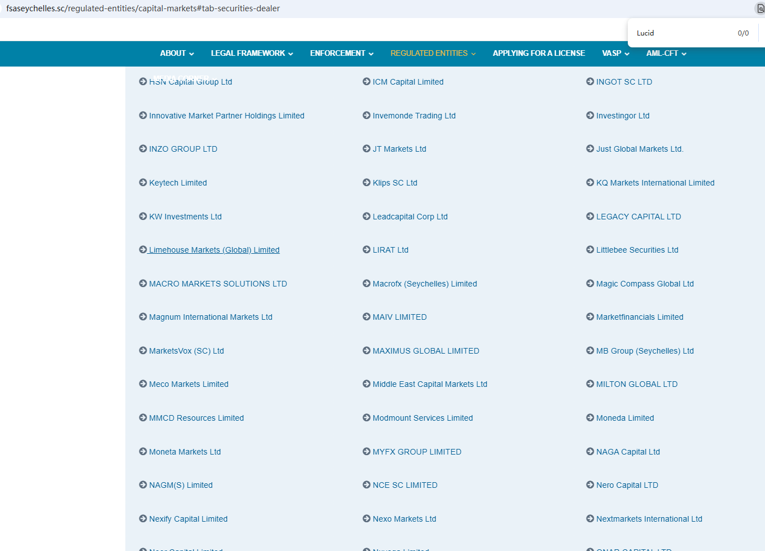The image size is (765, 551).
Task: Click arrow icon beside Innovative Market Partner Holdings
Action: point(143,116)
